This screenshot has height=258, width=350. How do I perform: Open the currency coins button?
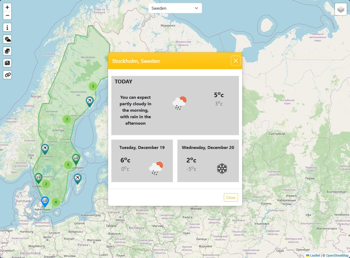[x=7, y=51]
